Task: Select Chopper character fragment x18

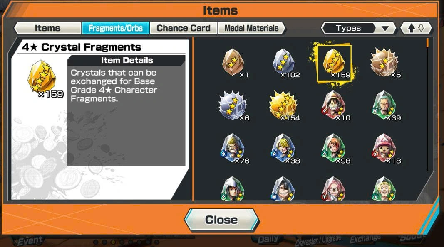Action: [x=384, y=149]
